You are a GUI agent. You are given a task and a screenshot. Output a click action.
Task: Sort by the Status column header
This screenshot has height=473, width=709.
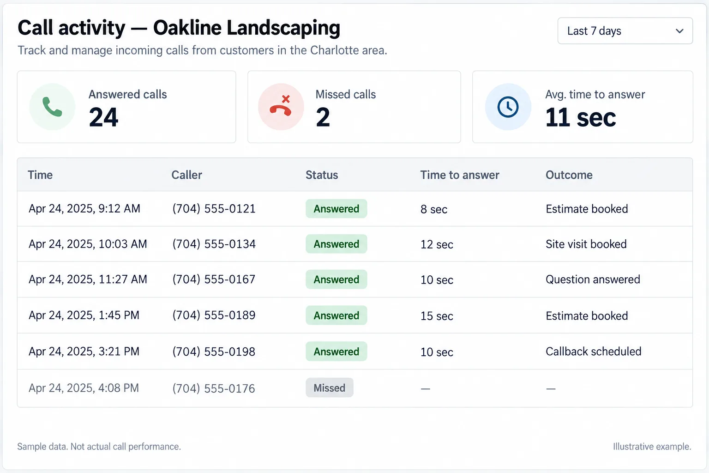click(322, 175)
